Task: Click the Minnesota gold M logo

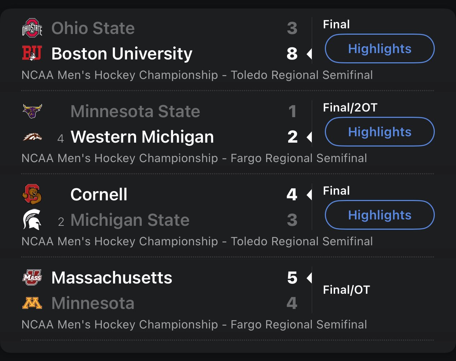Action: tap(32, 303)
